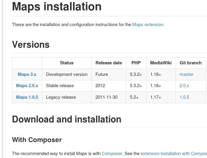Click the Future release date cell
207x158 pixels.
tap(109, 74)
